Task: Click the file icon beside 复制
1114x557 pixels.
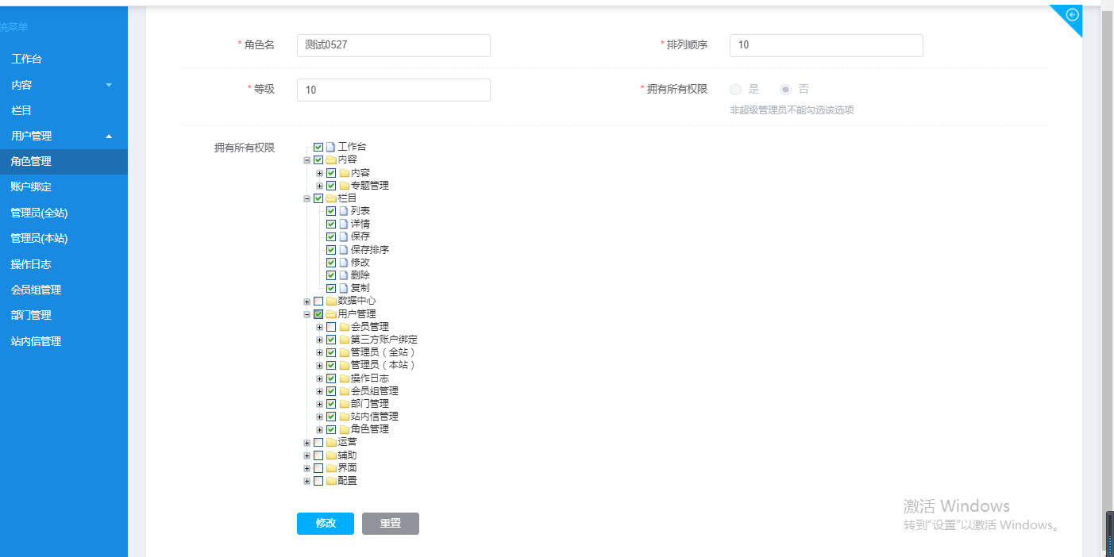Action: (343, 288)
